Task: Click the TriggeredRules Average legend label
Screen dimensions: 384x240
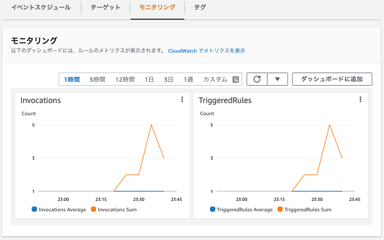Action: click(x=244, y=210)
